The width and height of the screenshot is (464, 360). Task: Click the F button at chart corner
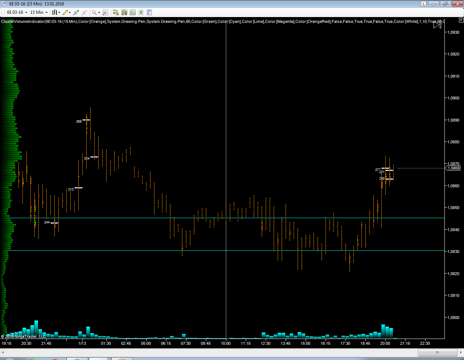point(461,20)
